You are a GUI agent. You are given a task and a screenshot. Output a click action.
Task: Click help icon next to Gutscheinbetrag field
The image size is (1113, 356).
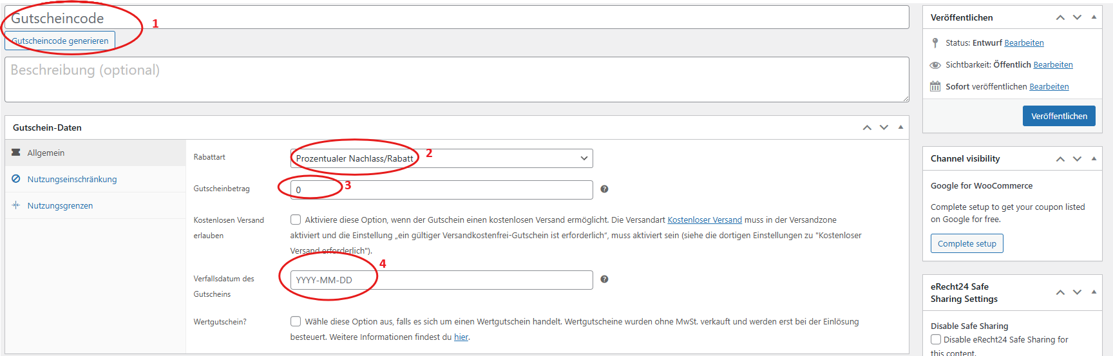point(604,189)
